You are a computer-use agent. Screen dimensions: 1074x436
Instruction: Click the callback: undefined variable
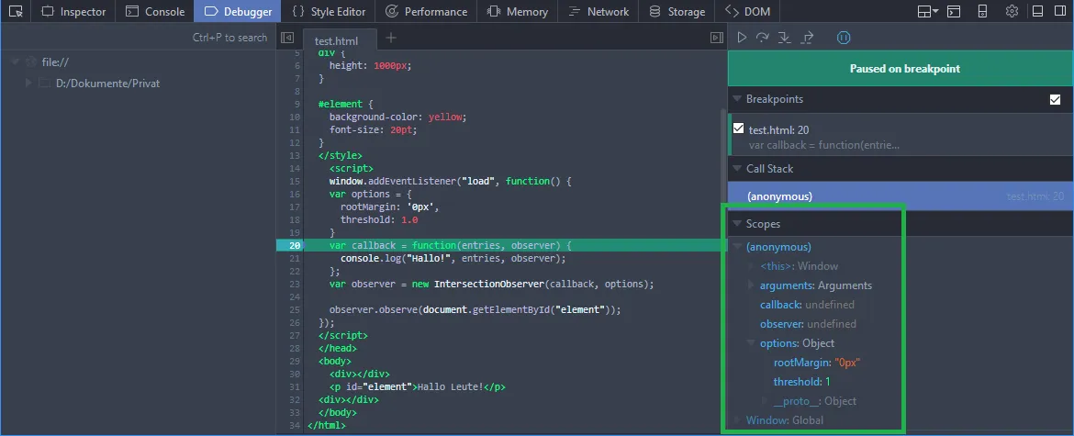pos(807,305)
